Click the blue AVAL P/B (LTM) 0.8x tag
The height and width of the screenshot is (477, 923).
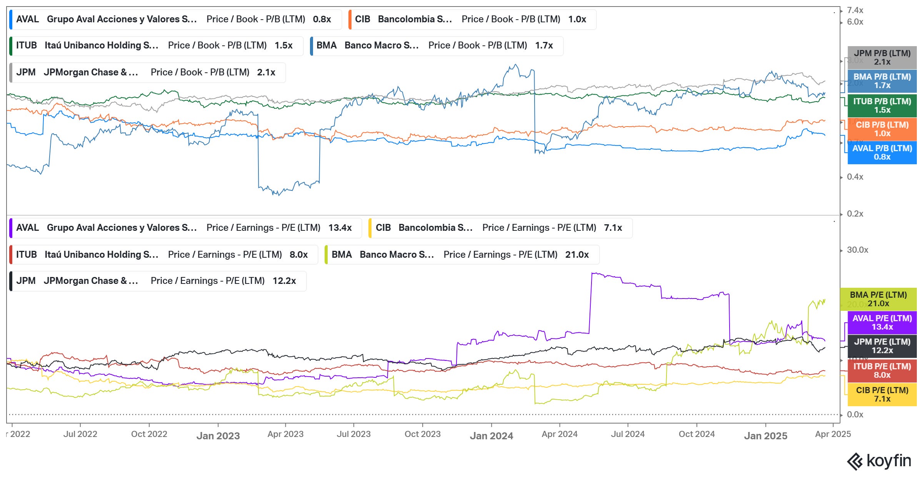pos(882,153)
